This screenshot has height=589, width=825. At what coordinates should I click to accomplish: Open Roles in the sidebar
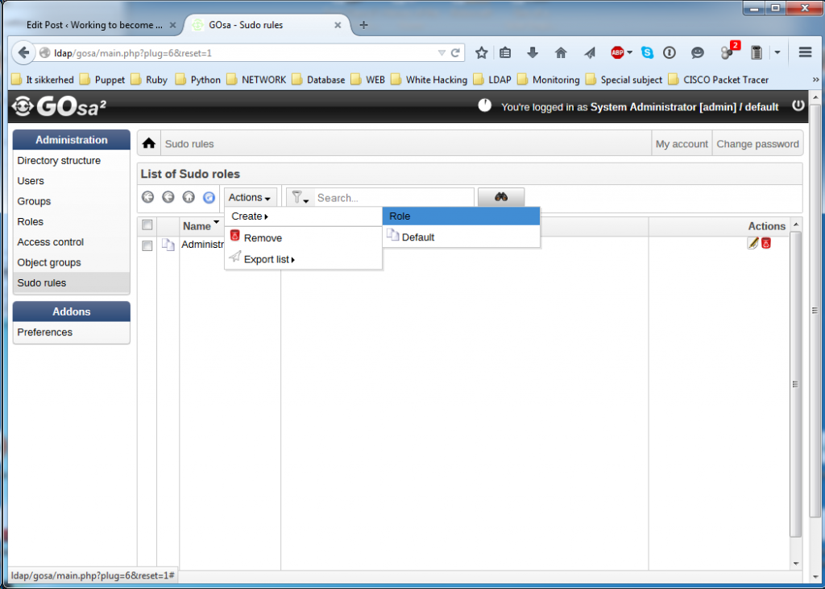point(30,222)
